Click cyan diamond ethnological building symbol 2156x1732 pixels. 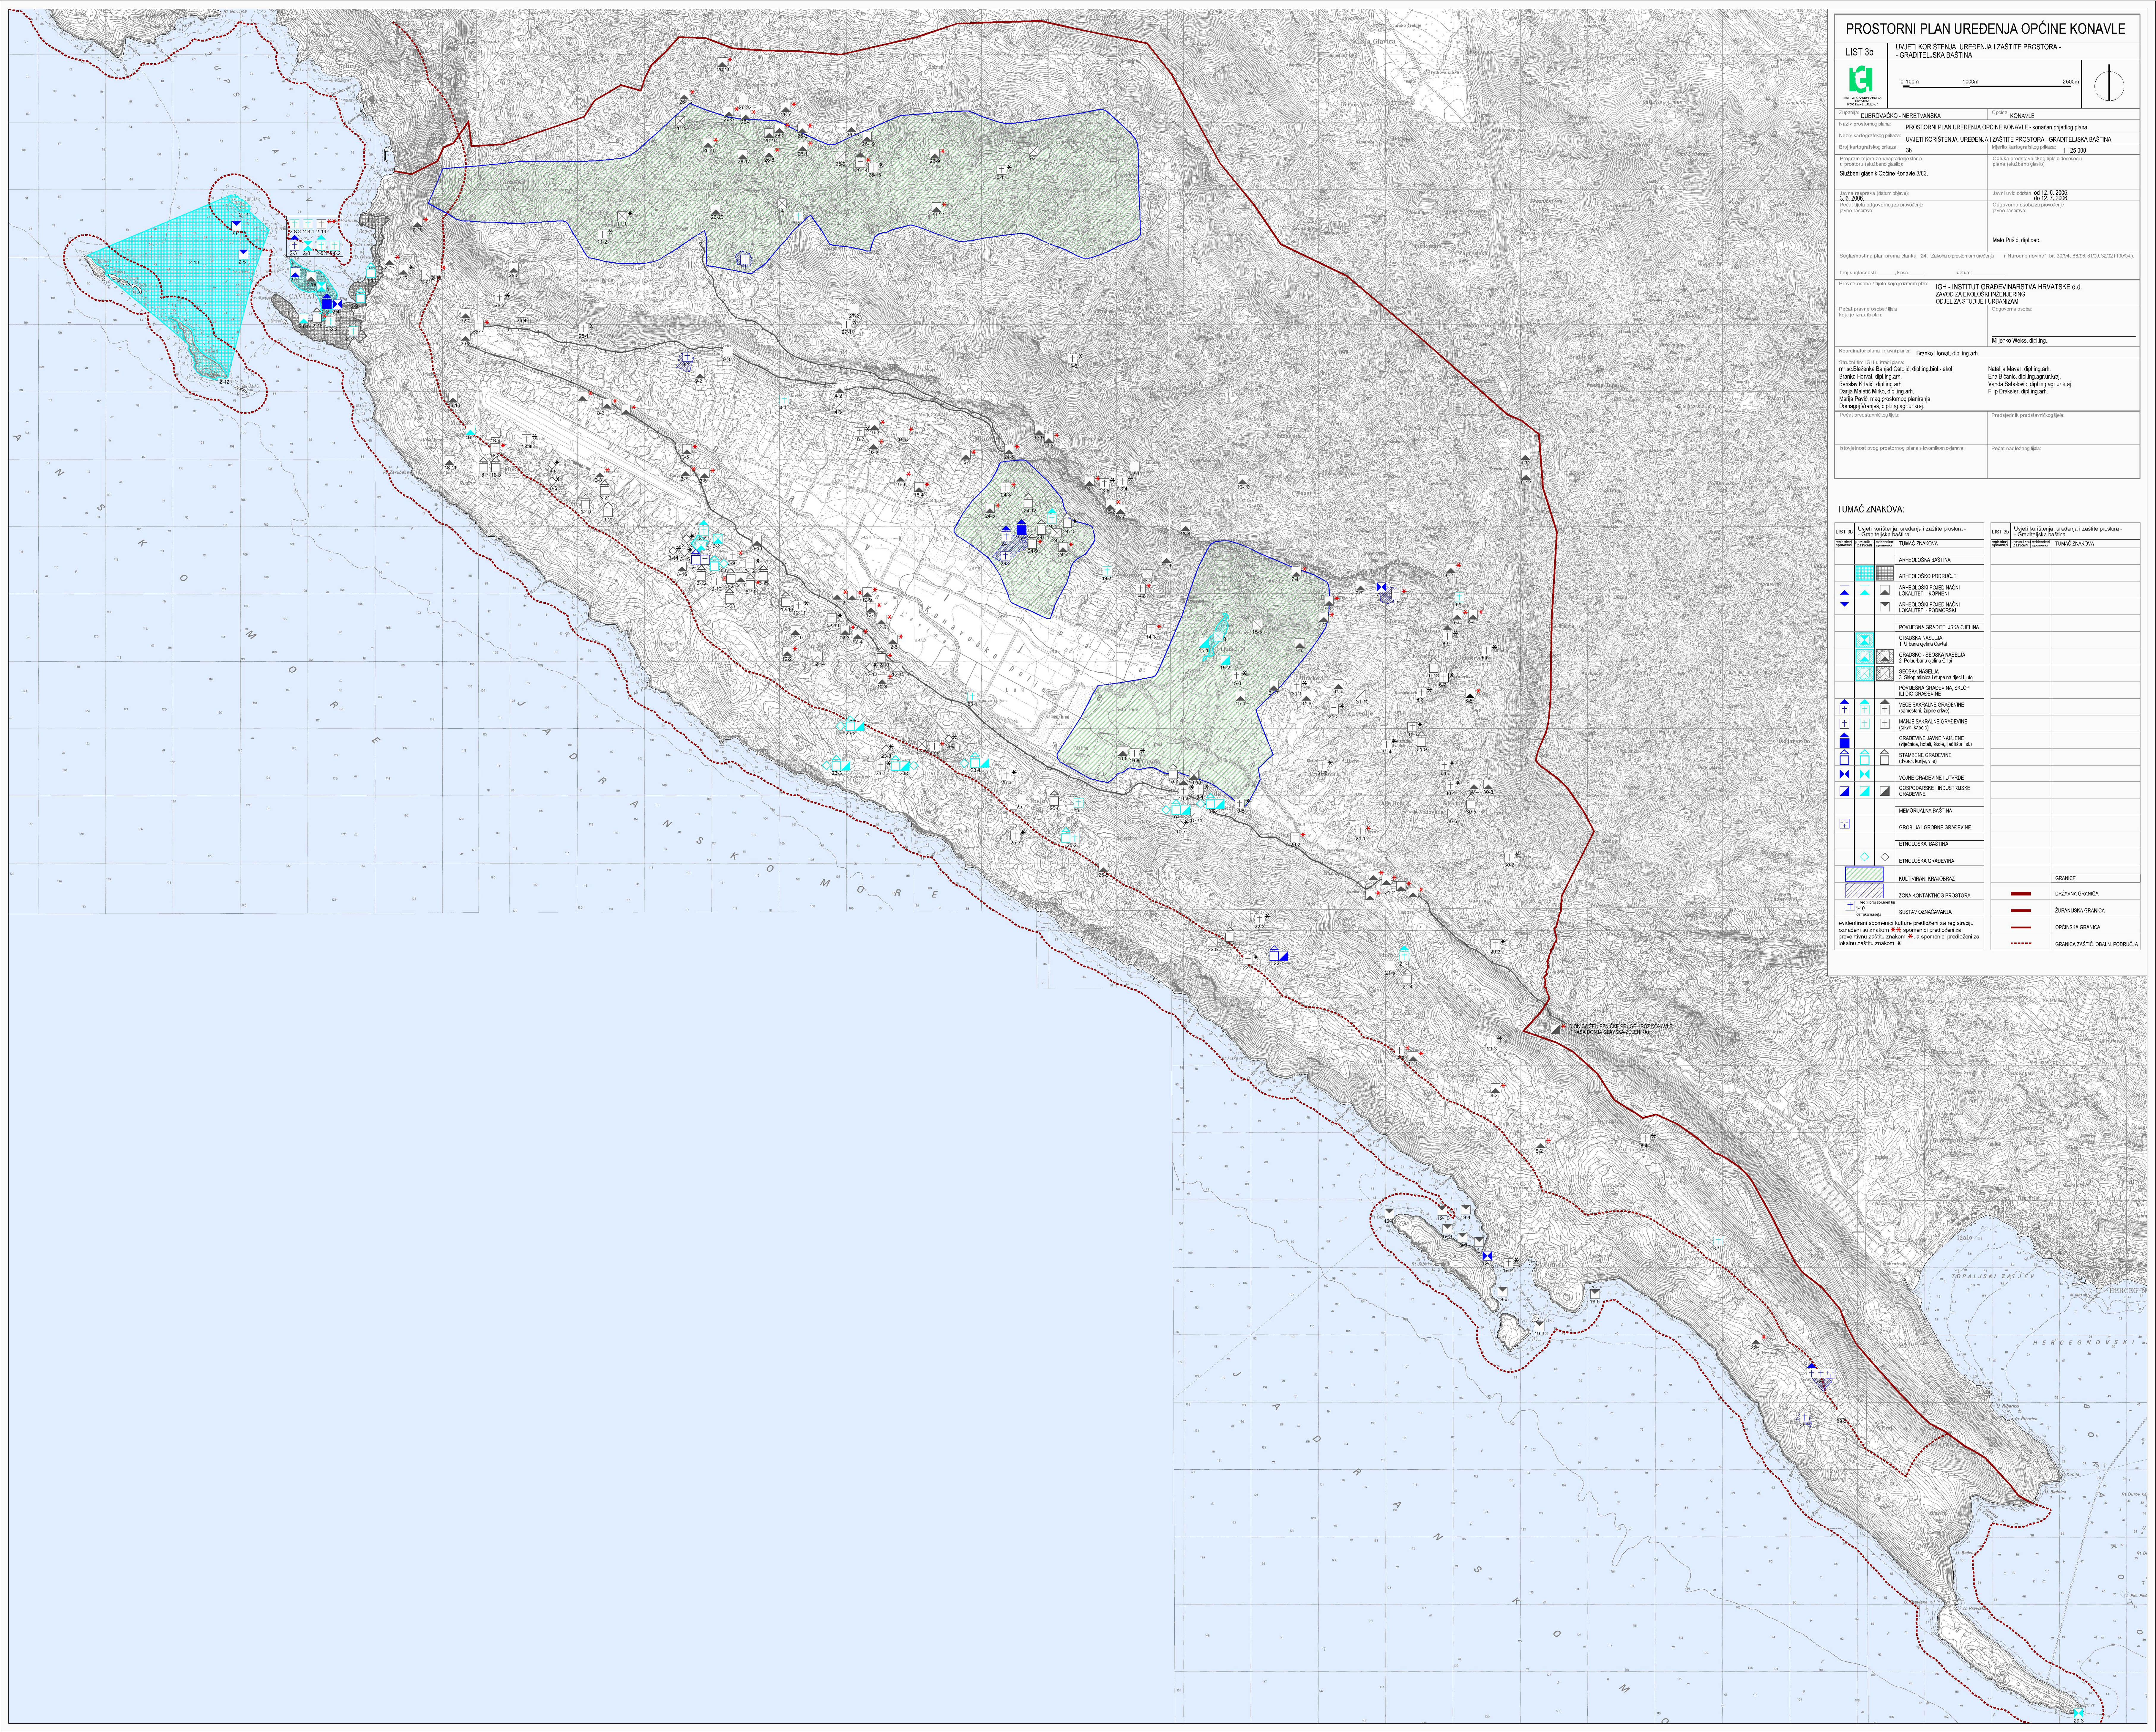[1865, 857]
